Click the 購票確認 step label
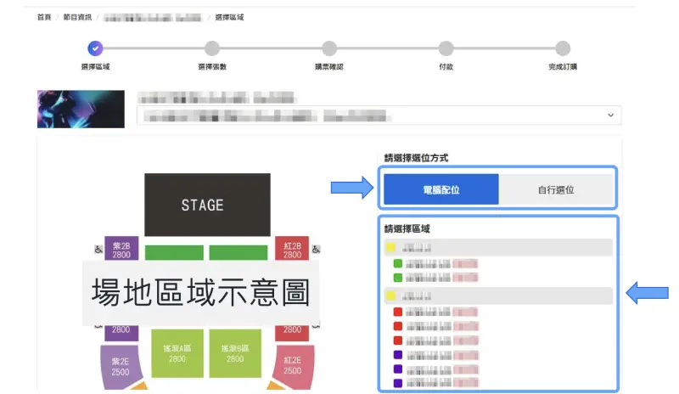Viewport: 679px width, 394px height. point(329,67)
